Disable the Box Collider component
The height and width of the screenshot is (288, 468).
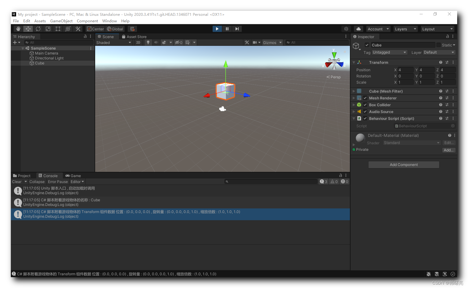pyautogui.click(x=365, y=105)
